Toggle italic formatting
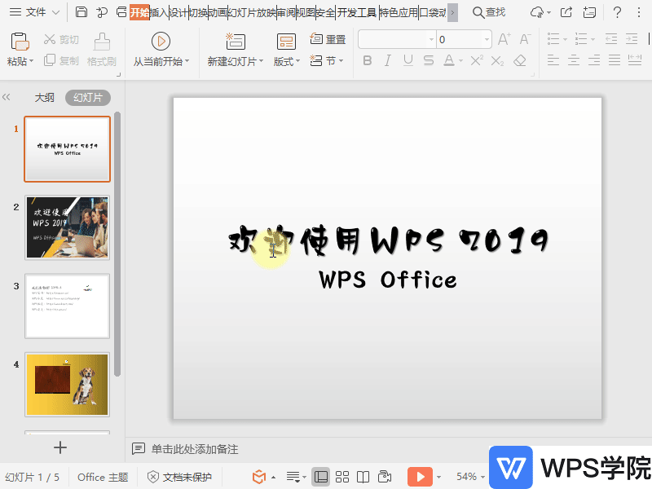The width and height of the screenshot is (652, 489). pos(388,61)
